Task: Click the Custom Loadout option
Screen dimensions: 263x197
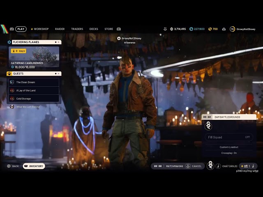Action: coord(229,147)
